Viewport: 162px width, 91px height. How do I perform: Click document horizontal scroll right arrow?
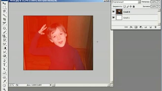coord(109,85)
